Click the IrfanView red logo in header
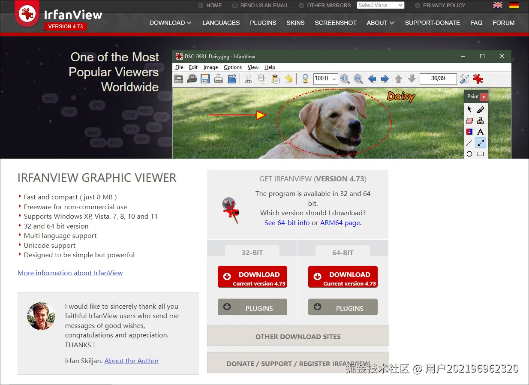This screenshot has height=385, width=529. (27, 13)
